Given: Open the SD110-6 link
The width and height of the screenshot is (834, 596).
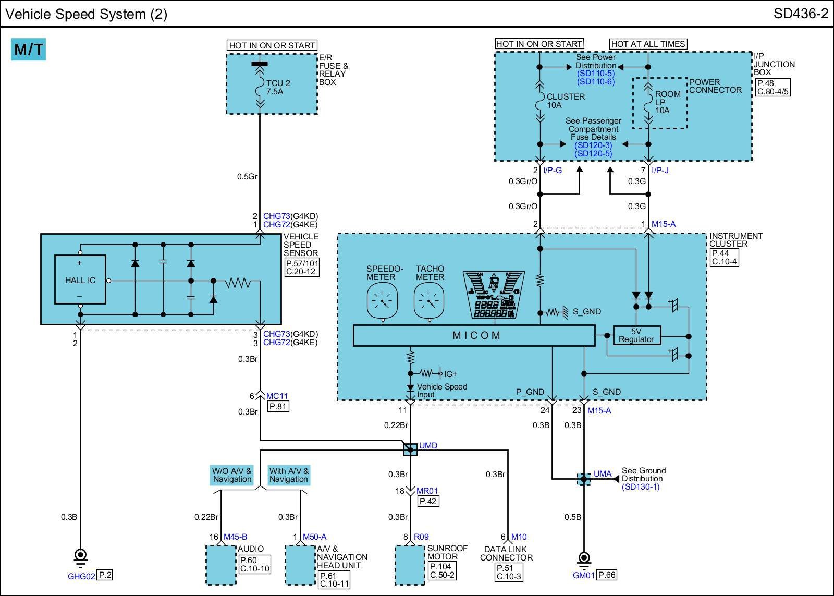Looking at the screenshot, I should pos(596,82).
